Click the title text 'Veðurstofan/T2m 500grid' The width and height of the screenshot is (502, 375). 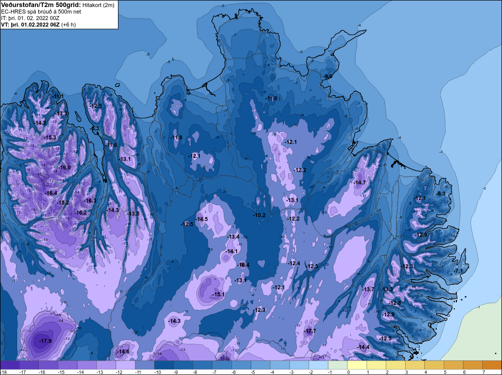(x=41, y=5)
